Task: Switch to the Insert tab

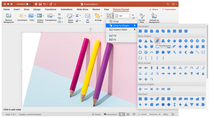Action: (17, 9)
